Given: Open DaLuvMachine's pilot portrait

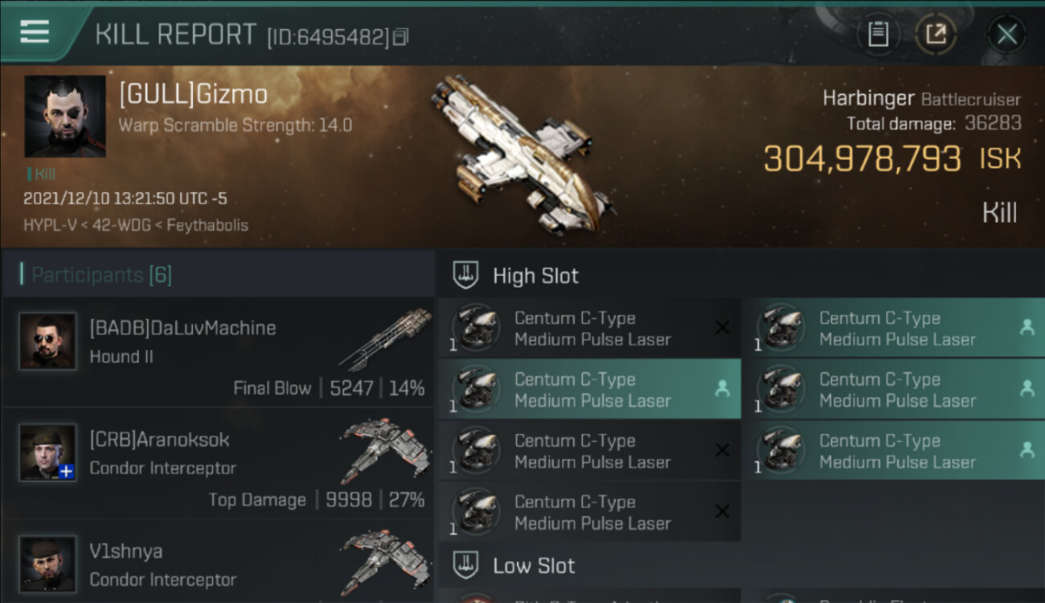Looking at the screenshot, I should pos(48,341).
